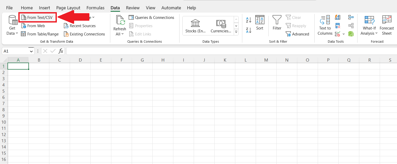The height and width of the screenshot is (164, 397).
Task: Click the Sort A to Z icon
Action: point(248,20)
